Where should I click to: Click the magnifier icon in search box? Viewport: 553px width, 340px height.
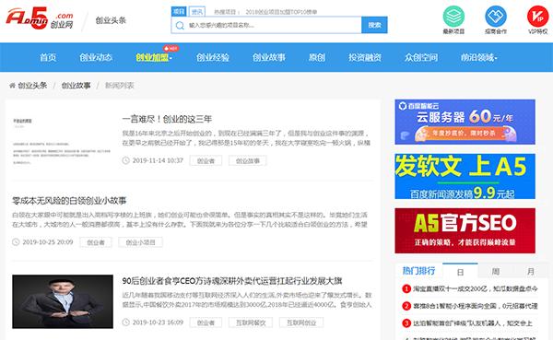point(180,26)
